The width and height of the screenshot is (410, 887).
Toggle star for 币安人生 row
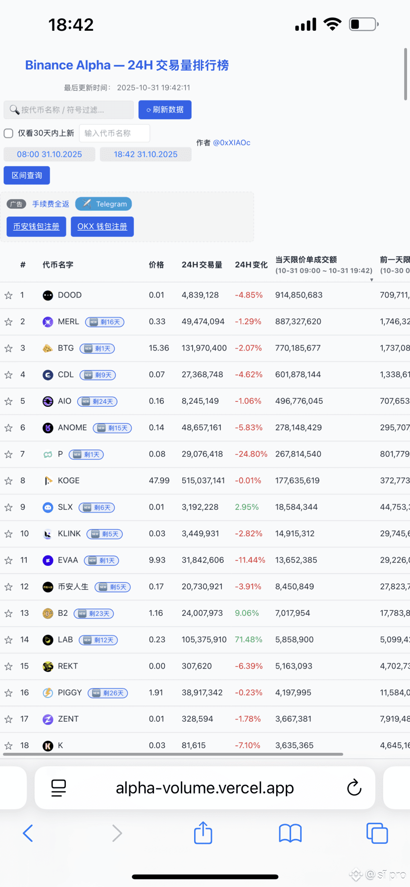8,587
